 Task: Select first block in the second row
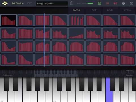point(8,33)
